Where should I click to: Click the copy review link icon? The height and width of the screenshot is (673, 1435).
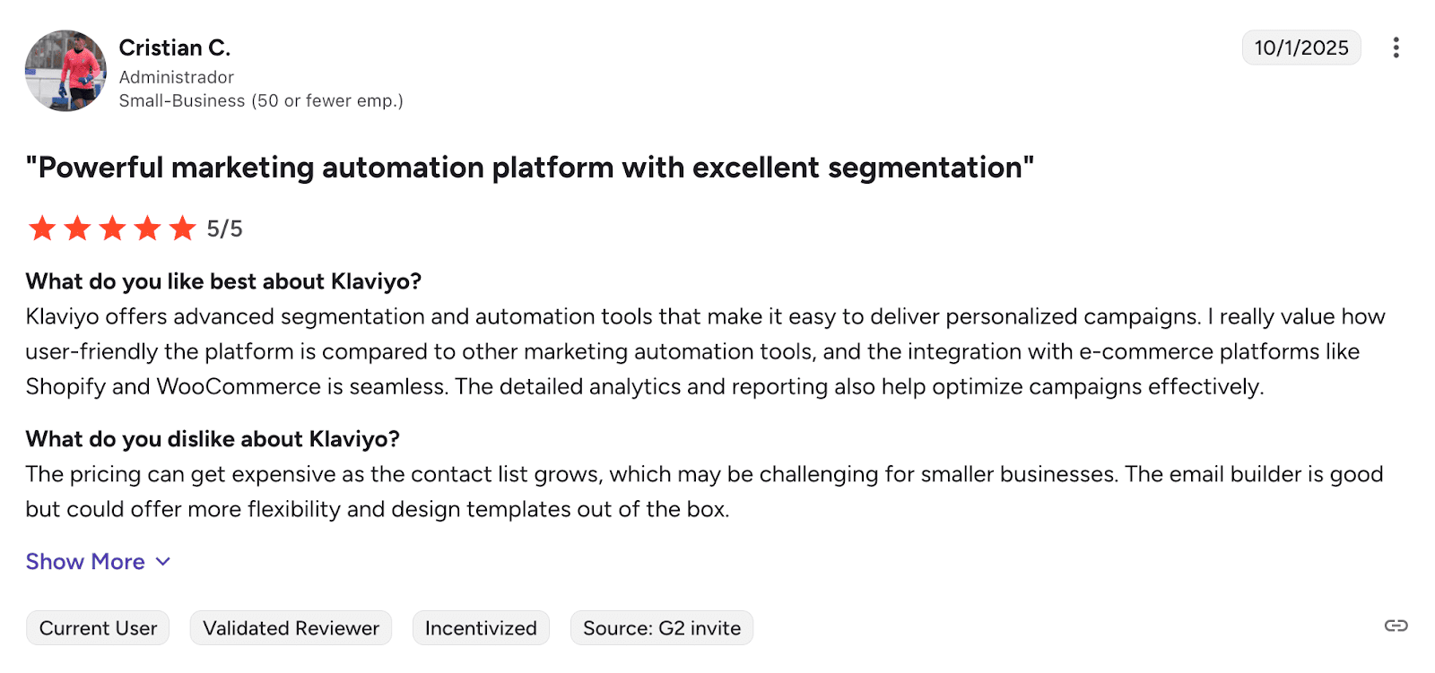[x=1396, y=626]
